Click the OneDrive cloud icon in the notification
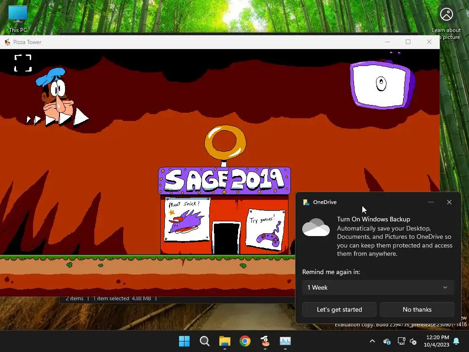 coord(316,227)
